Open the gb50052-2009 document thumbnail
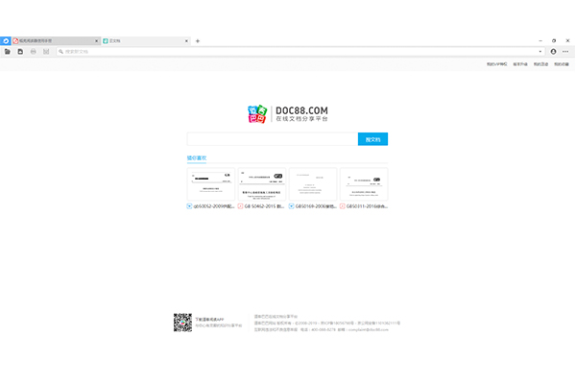The image size is (576, 384). pos(211,184)
